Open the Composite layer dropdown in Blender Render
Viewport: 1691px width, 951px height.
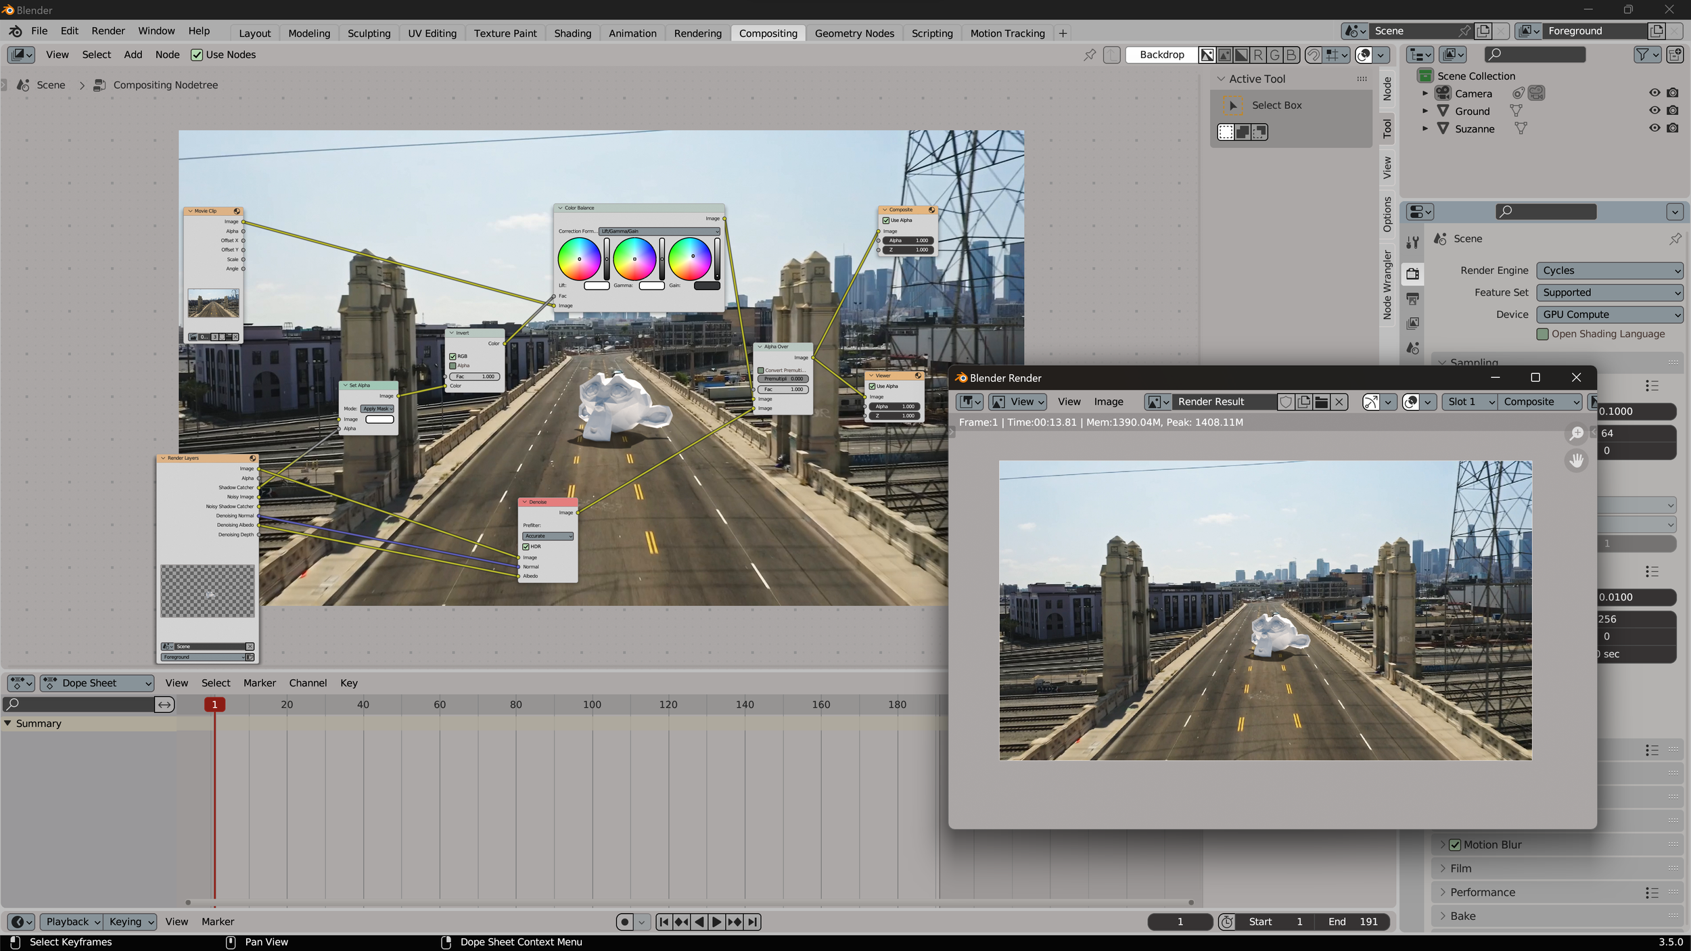1539,402
